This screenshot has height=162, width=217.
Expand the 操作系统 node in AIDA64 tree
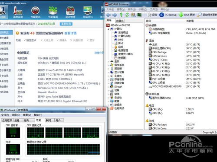(x=108, y=65)
